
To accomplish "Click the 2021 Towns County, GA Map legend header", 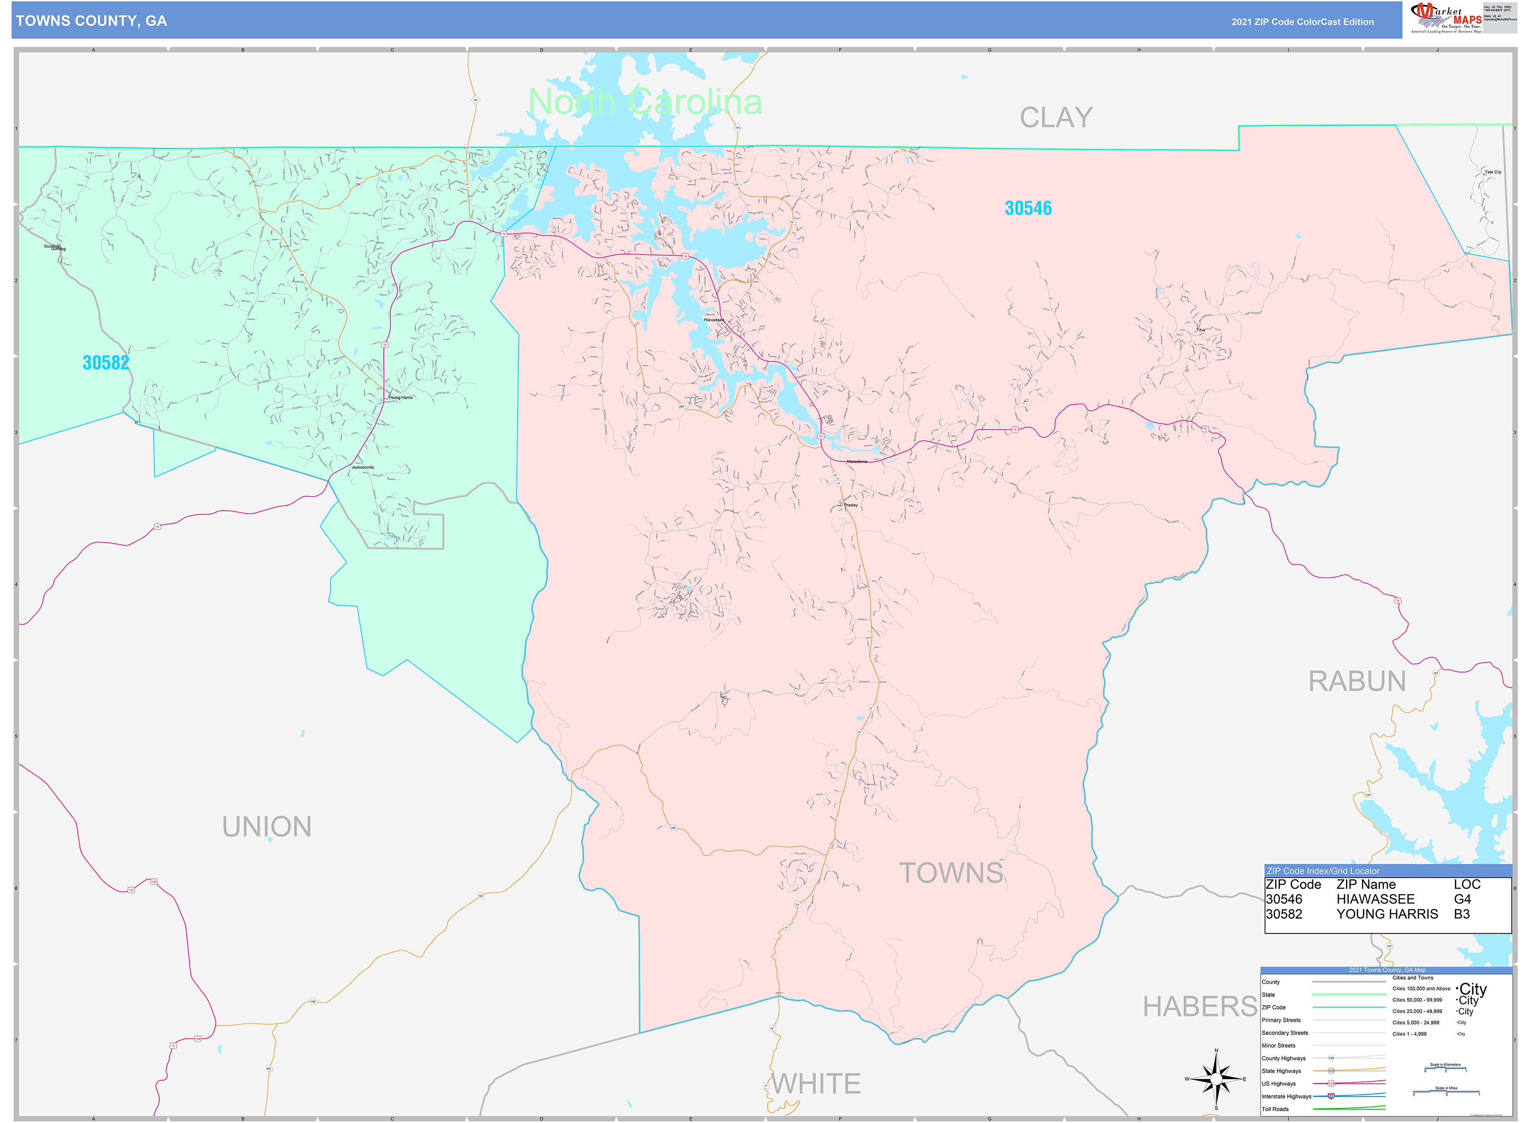I will point(1387,970).
